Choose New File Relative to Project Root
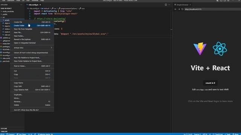The image size is (241, 135). 32,58
